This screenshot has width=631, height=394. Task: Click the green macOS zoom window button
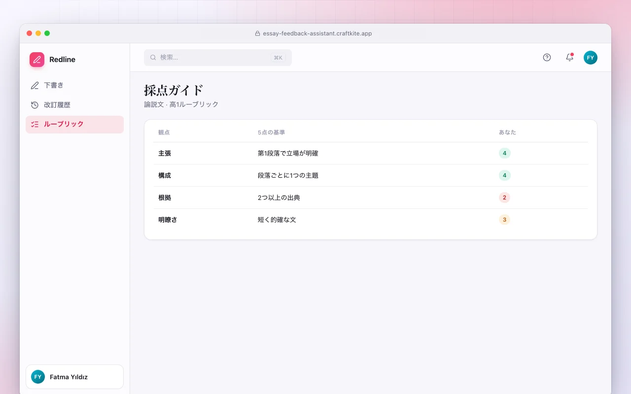[x=47, y=33]
